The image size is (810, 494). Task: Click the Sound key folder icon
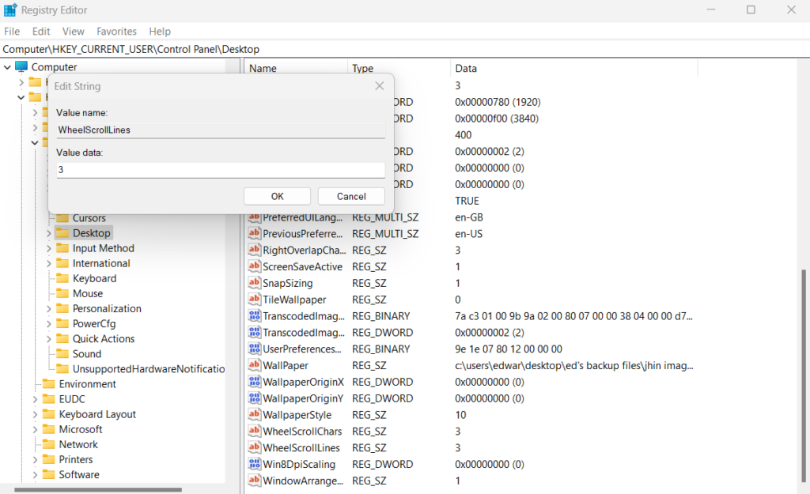click(x=62, y=353)
